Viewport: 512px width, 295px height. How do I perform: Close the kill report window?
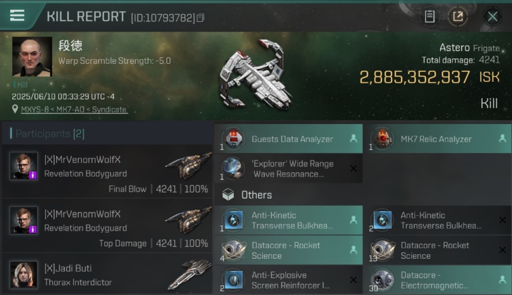coord(492,17)
